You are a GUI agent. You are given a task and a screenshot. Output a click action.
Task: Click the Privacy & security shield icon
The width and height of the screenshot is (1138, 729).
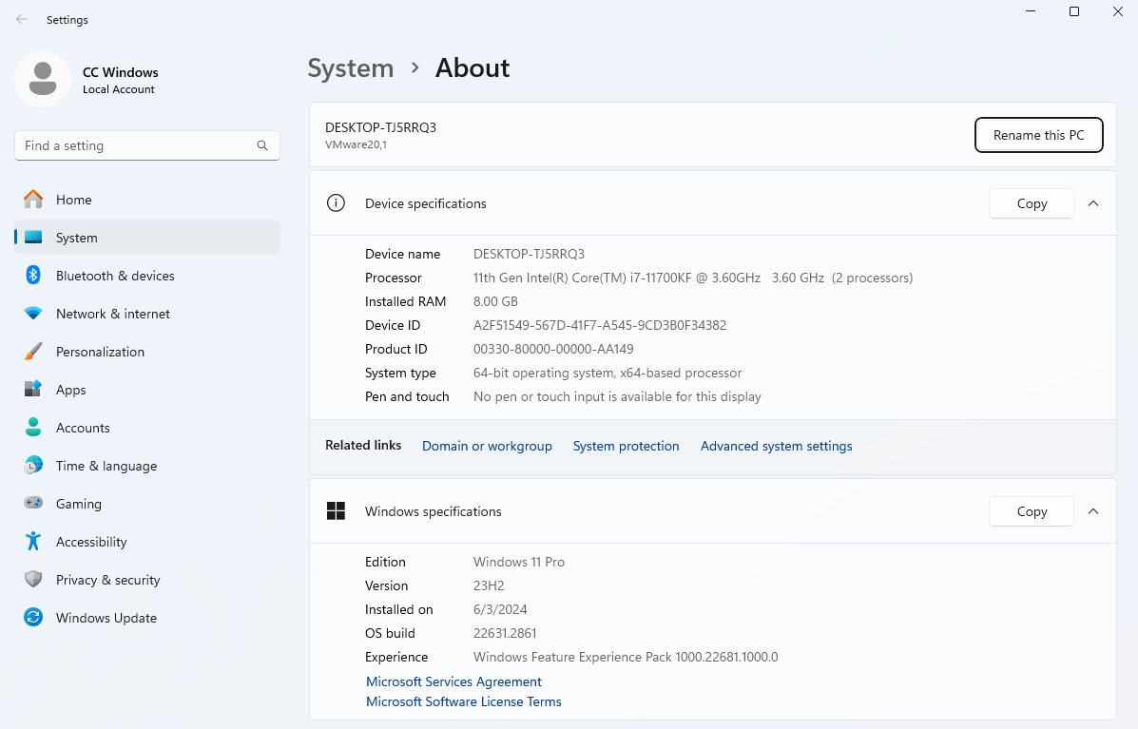pos(33,579)
